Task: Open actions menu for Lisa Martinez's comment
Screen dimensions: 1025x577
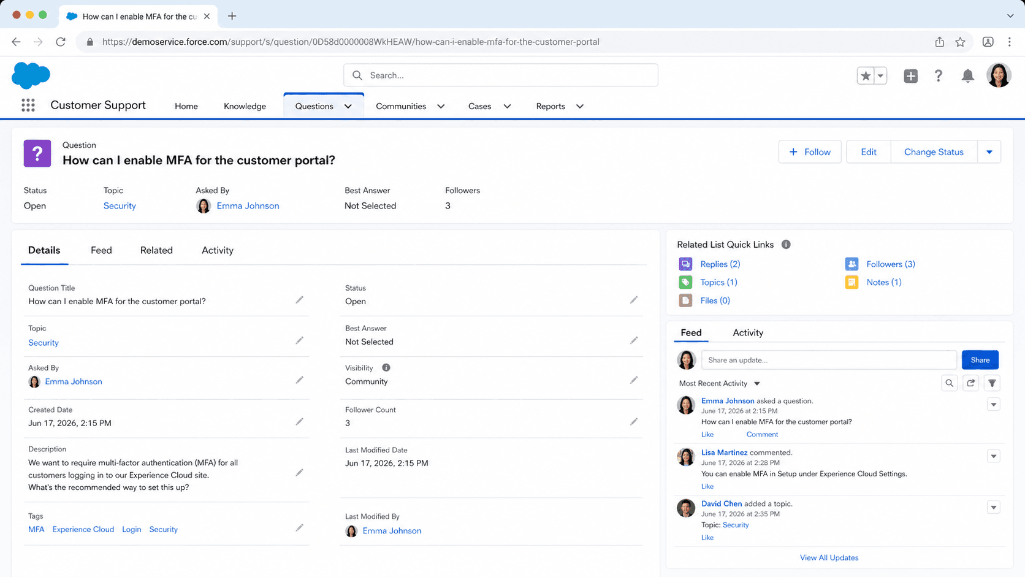Action: (993, 456)
